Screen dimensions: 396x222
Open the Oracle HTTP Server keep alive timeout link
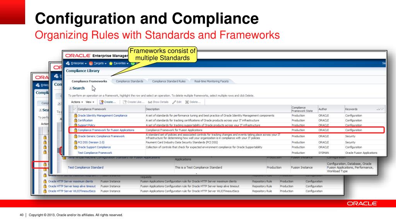pyautogui.click(x=72, y=186)
